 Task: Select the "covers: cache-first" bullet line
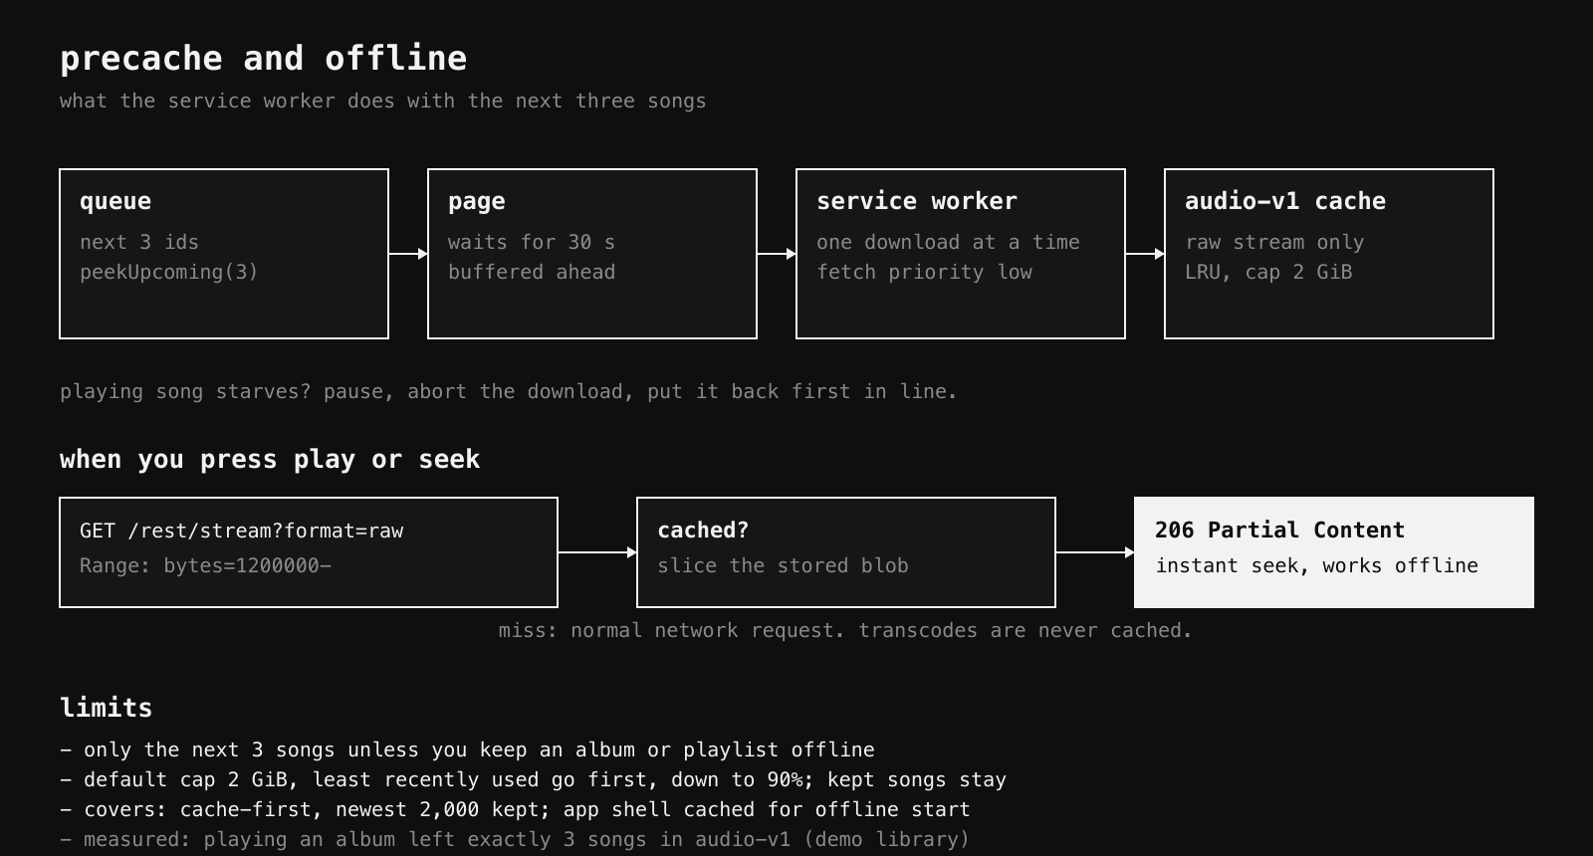515,809
